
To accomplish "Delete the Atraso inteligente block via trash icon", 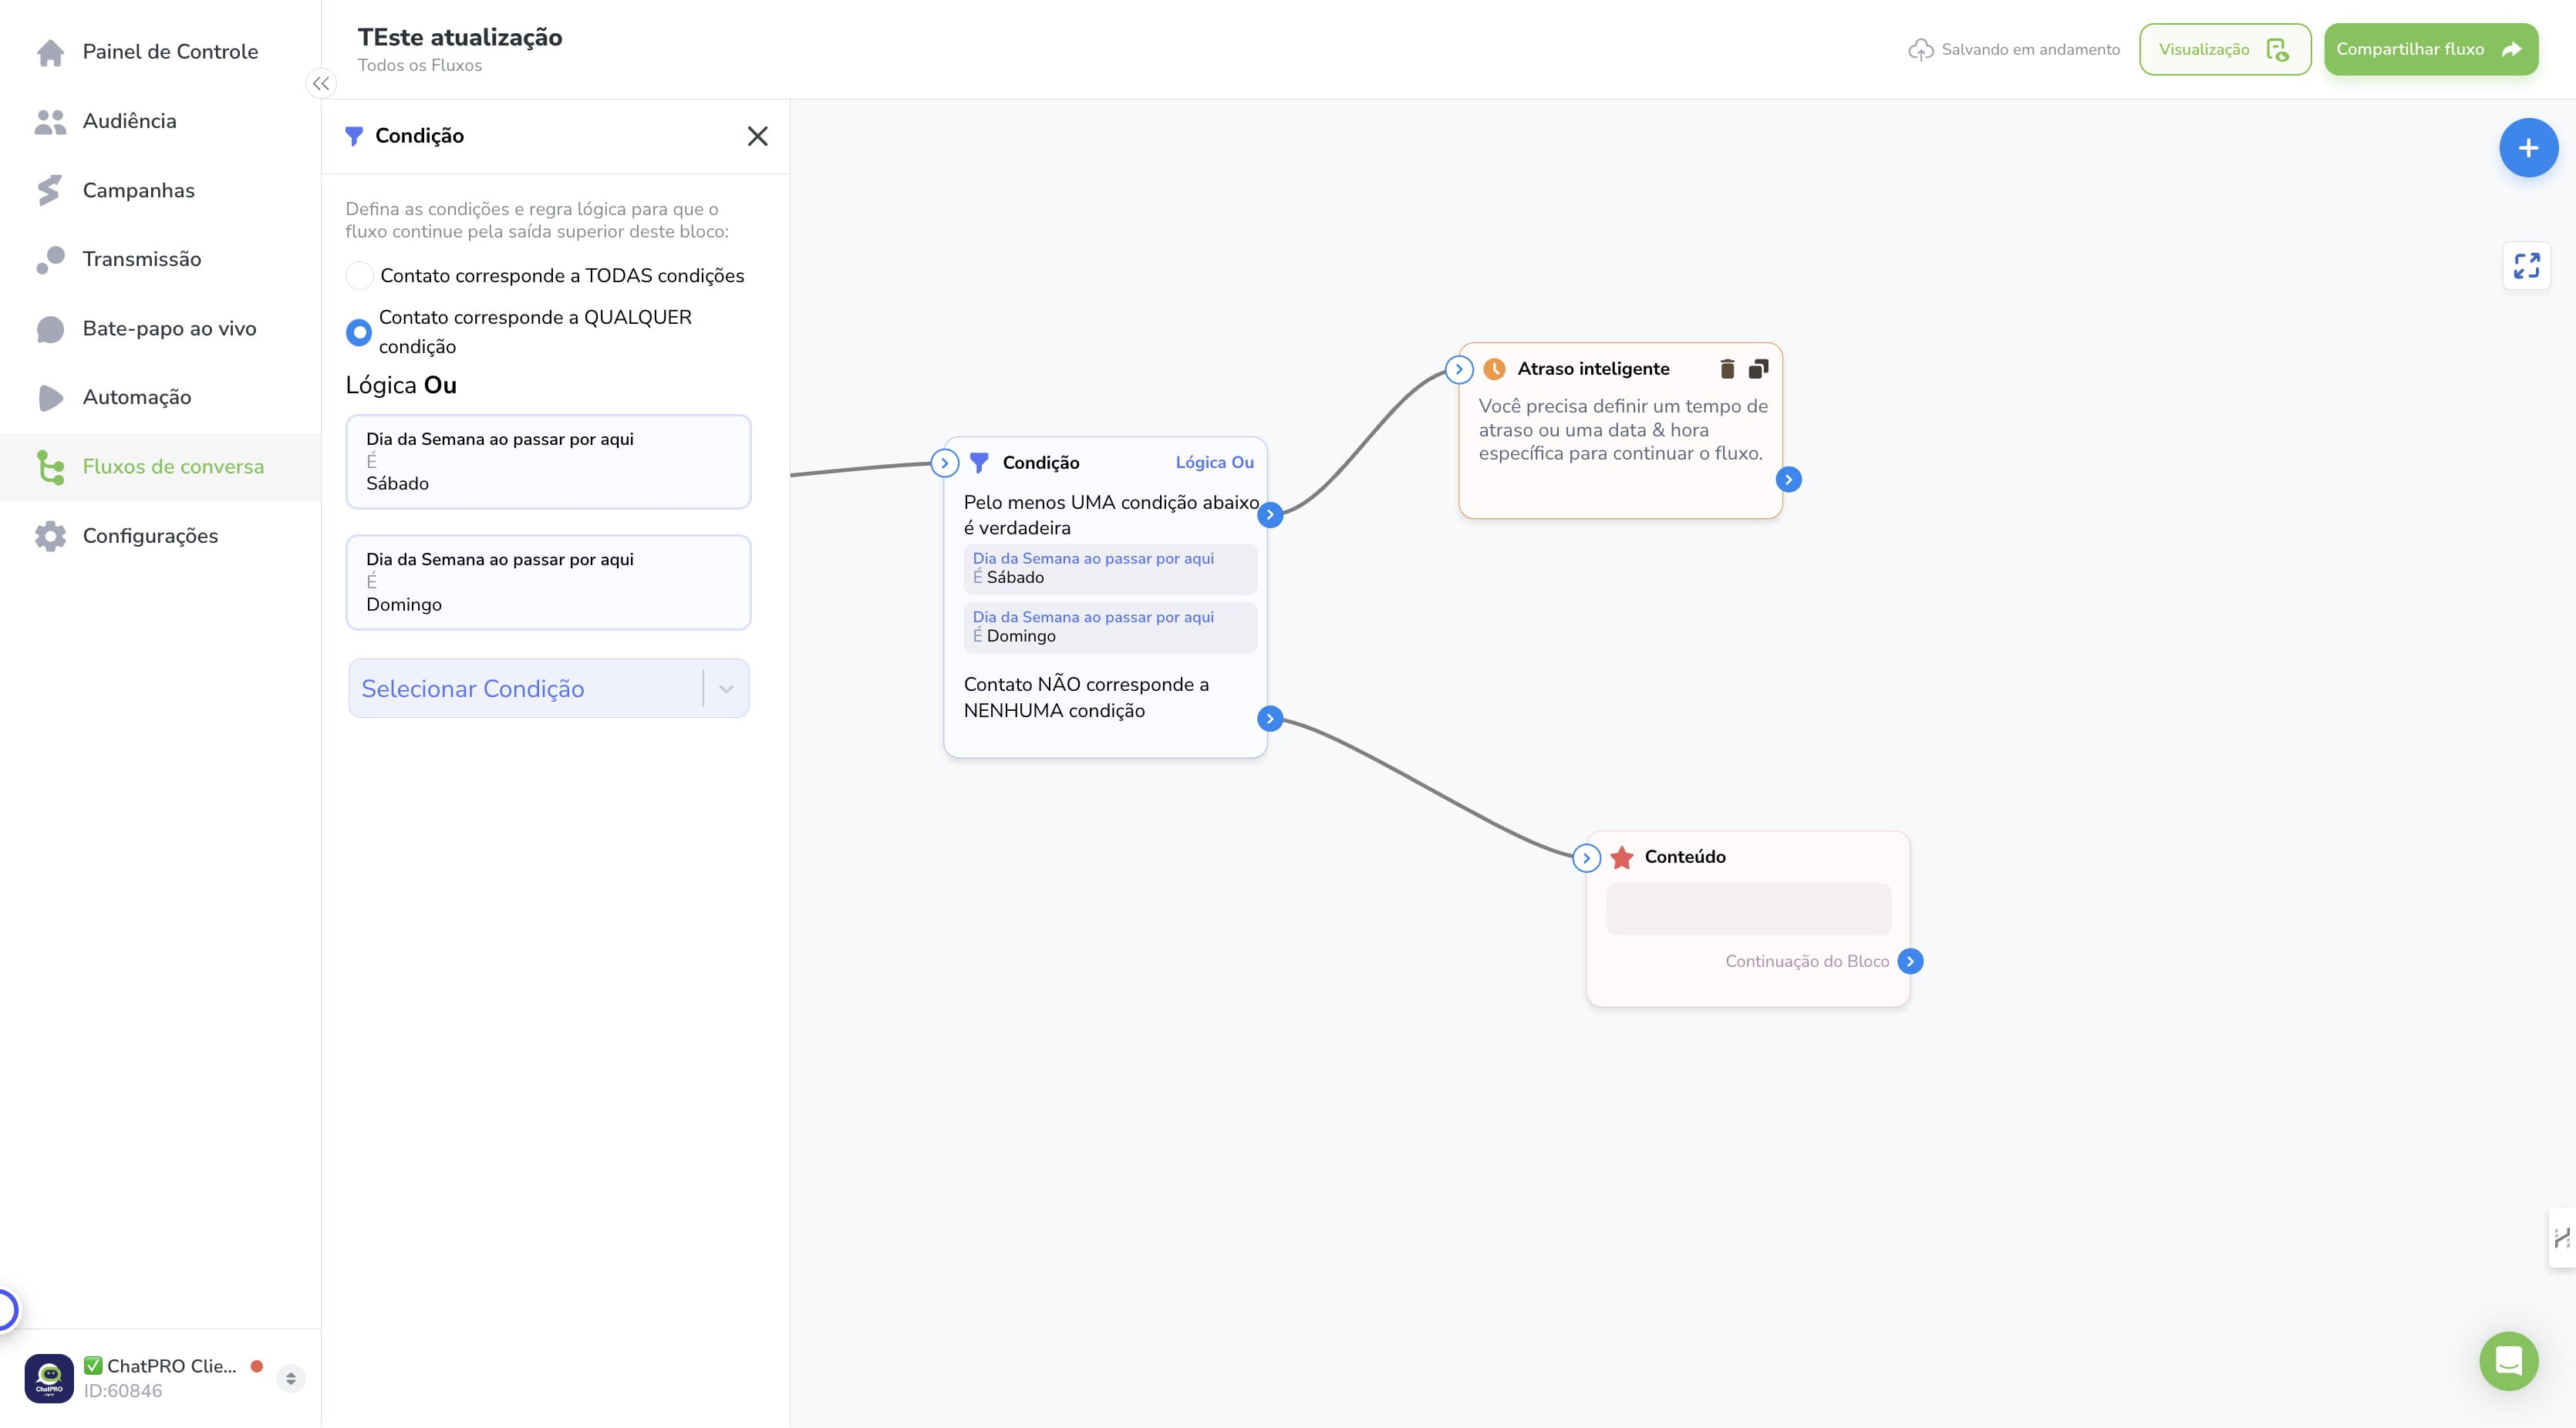I will pyautogui.click(x=1727, y=369).
